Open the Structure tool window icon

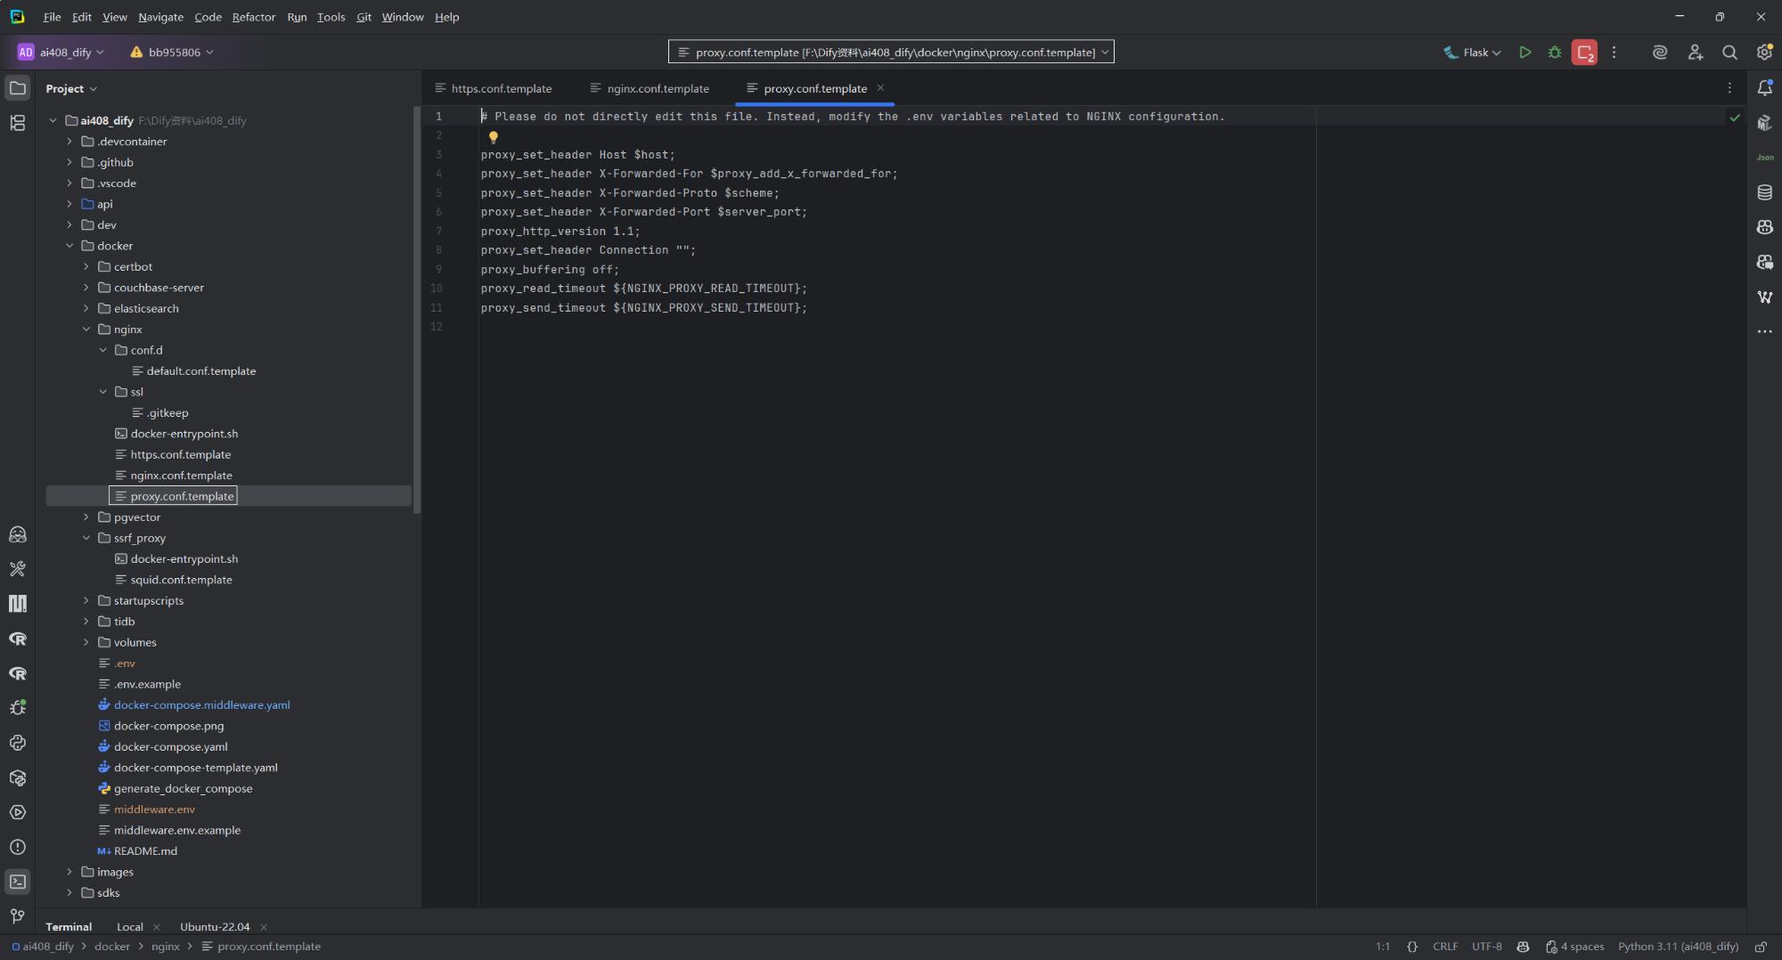pyautogui.click(x=18, y=123)
